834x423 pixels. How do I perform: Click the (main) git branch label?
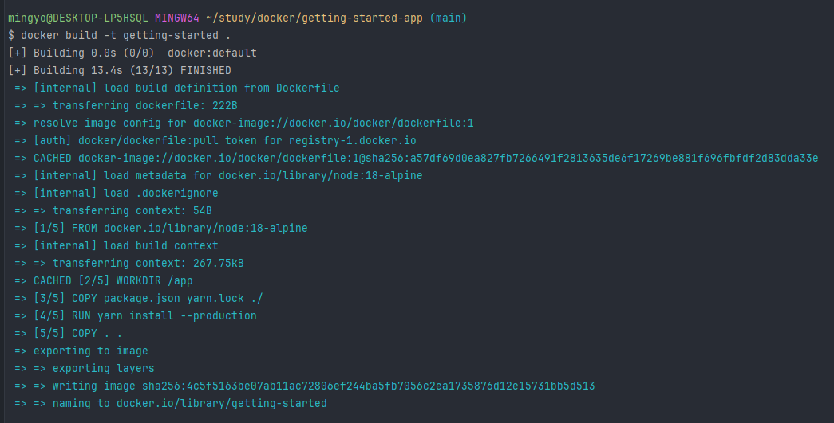tap(449, 18)
